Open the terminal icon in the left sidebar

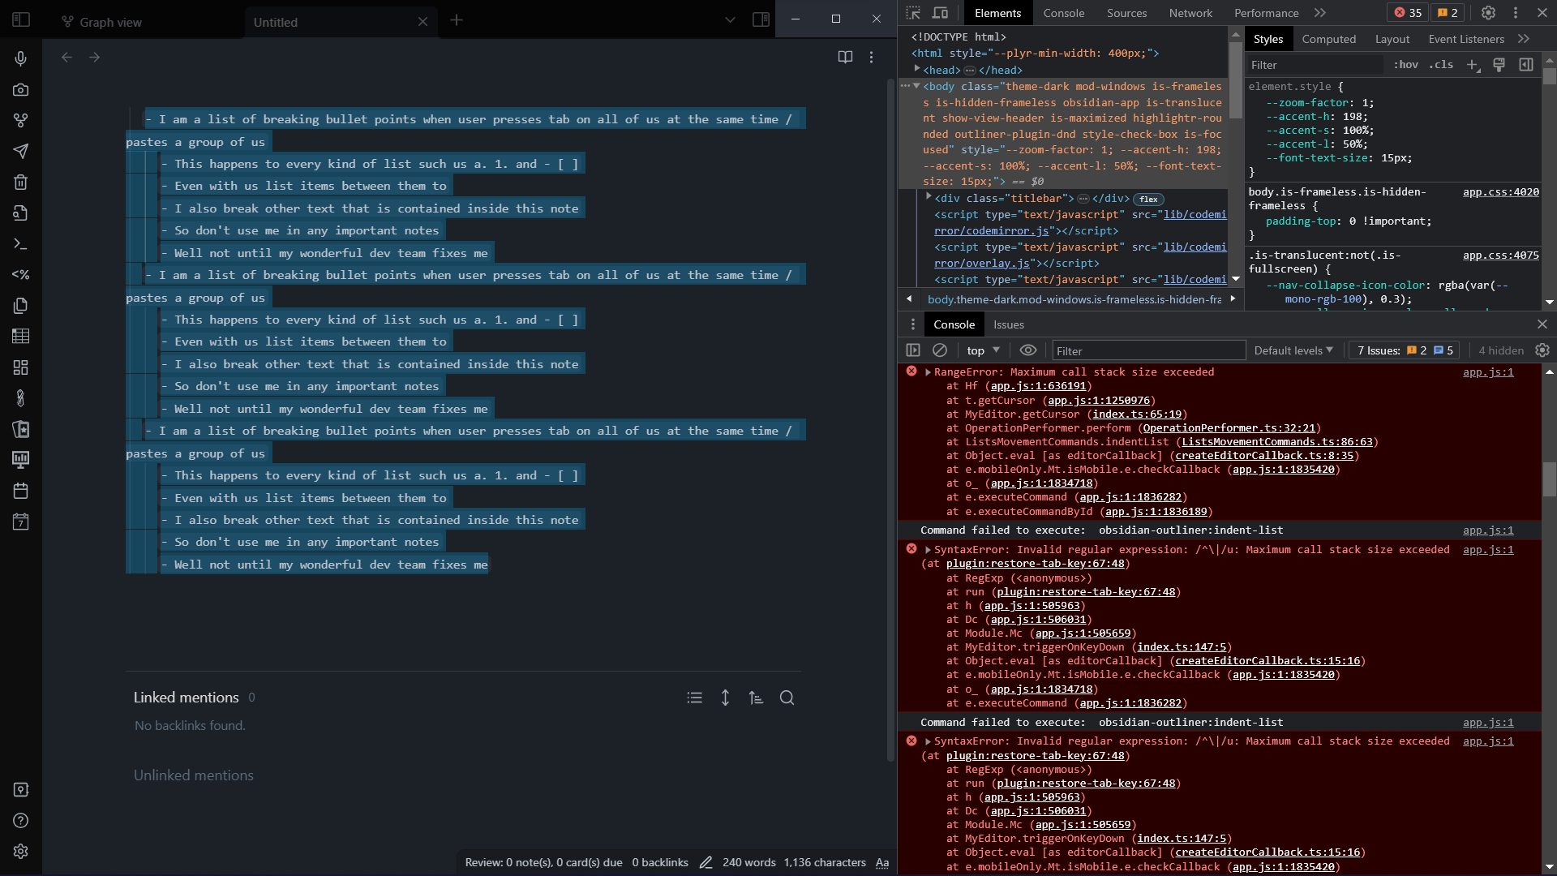[21, 243]
